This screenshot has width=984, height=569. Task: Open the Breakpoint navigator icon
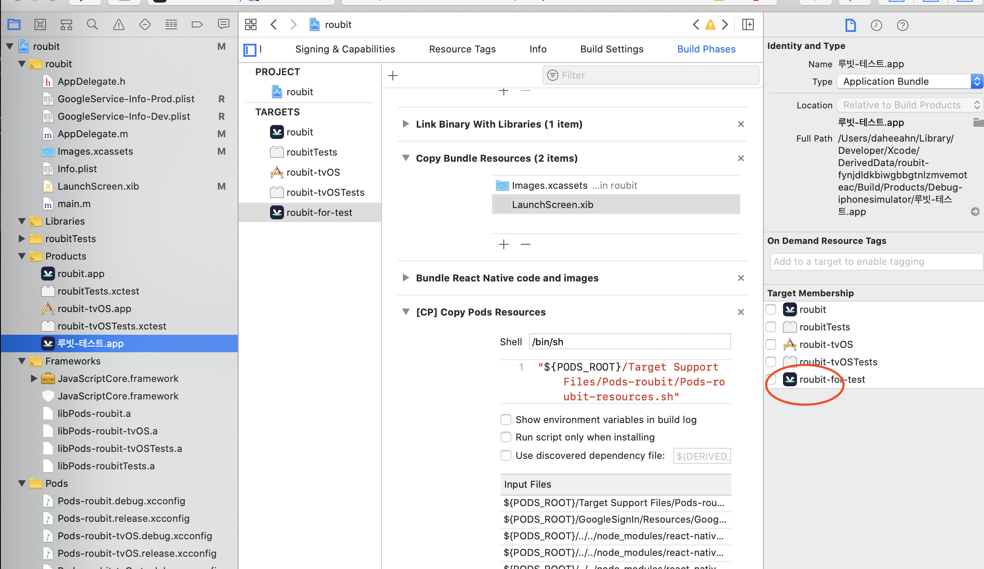(x=197, y=24)
